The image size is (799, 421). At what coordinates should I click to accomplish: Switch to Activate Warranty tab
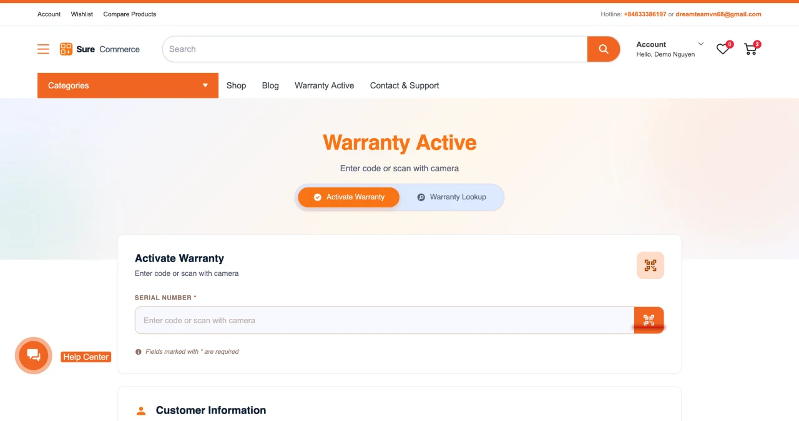349,197
